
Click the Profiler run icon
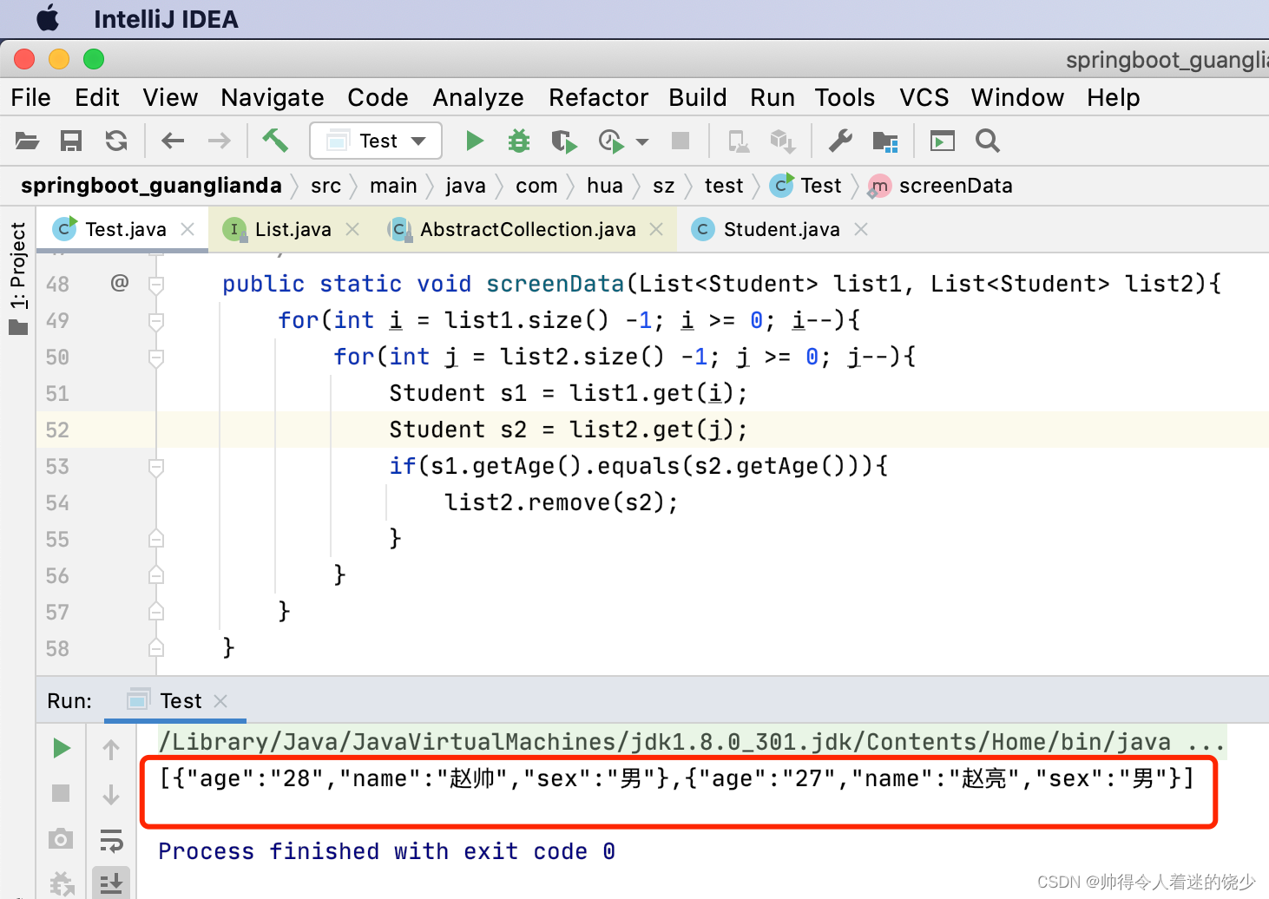[611, 141]
